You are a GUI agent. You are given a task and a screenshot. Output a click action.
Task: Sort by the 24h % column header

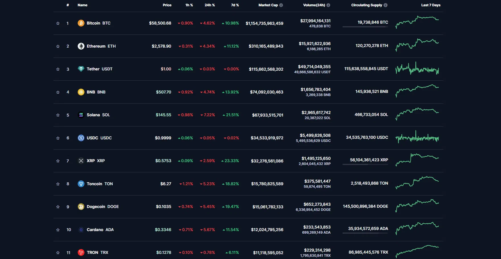[x=210, y=5]
